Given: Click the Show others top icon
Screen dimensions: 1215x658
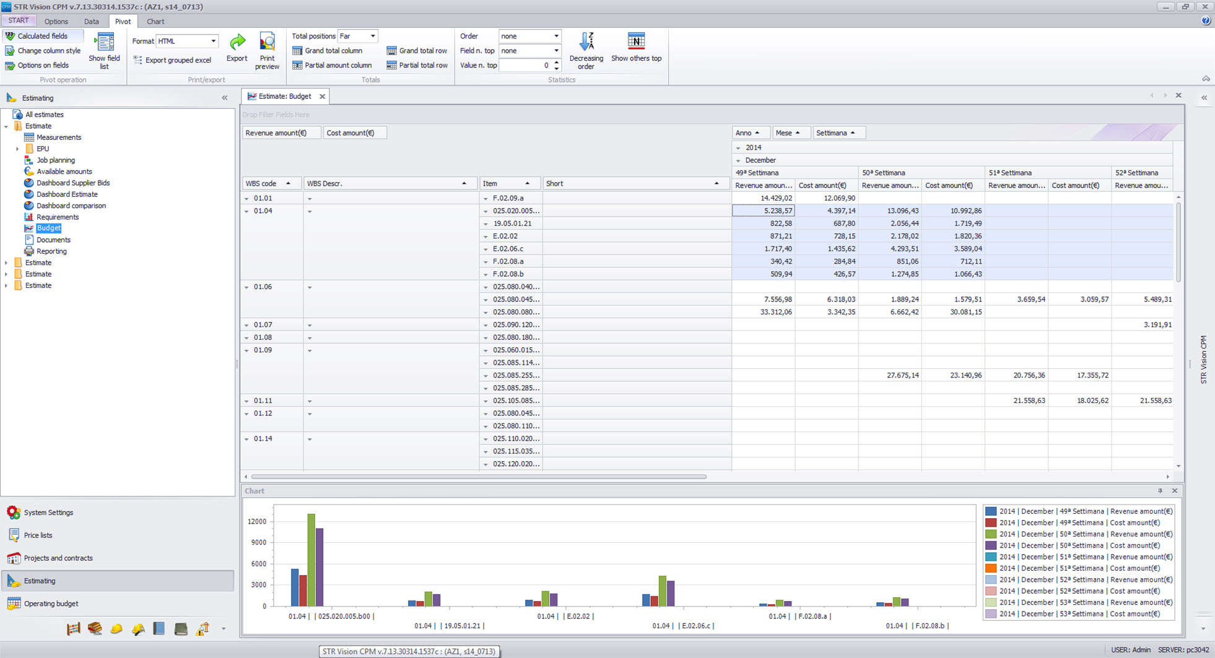Looking at the screenshot, I should click(x=636, y=41).
